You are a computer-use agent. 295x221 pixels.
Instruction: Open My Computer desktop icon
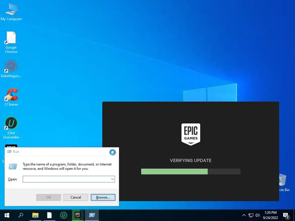(11, 12)
